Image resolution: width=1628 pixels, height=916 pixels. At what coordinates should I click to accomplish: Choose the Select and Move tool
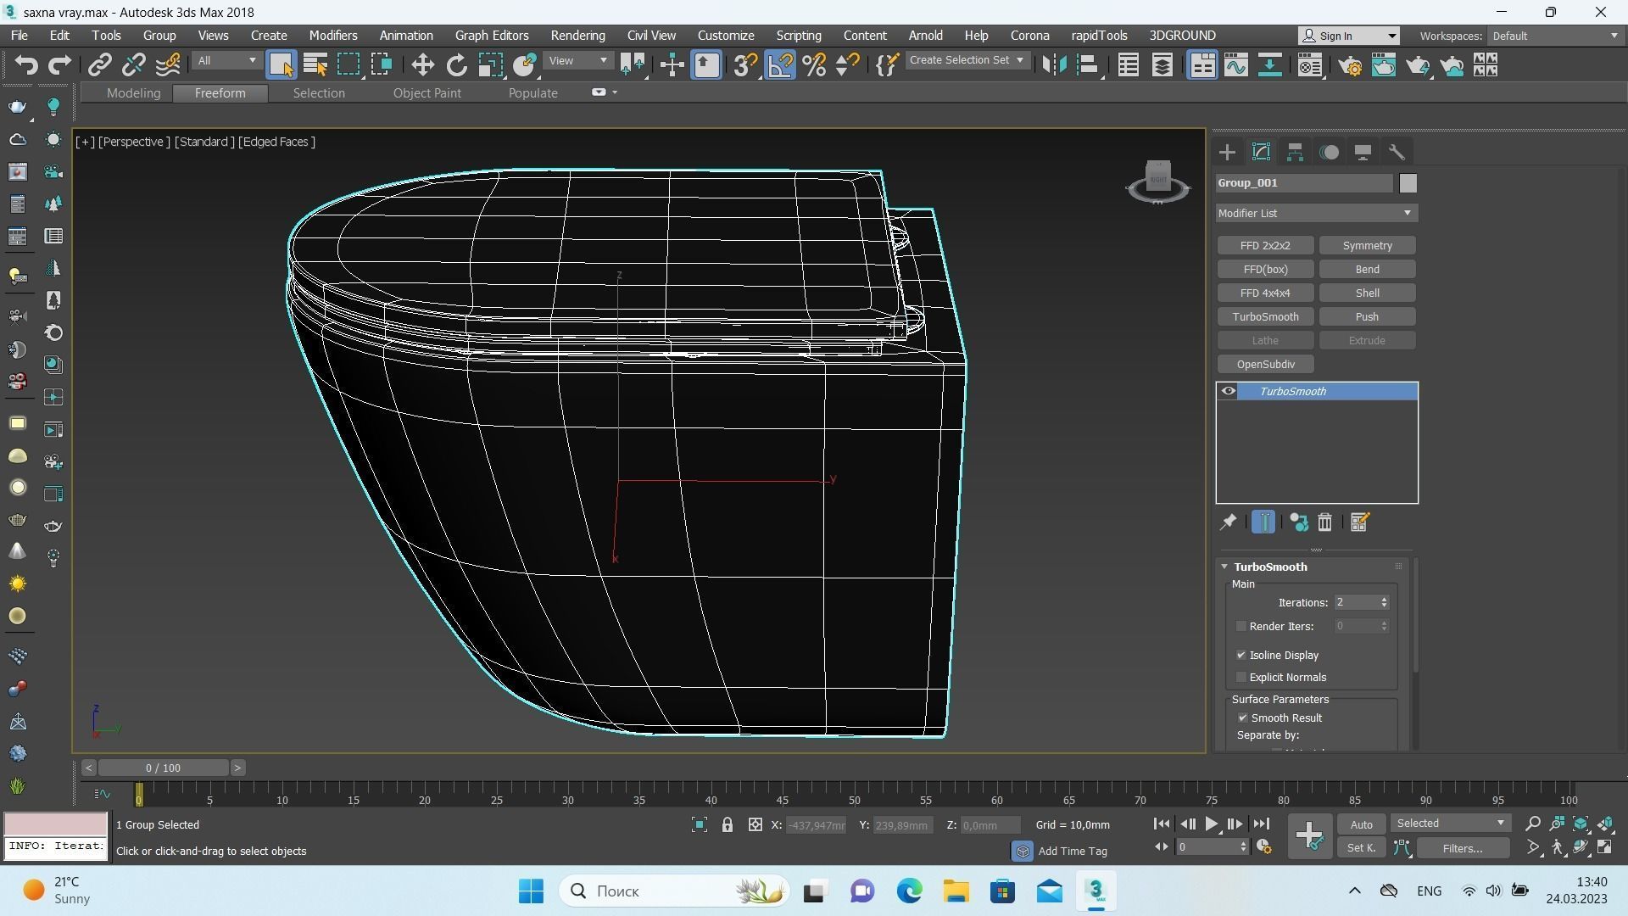point(422,65)
